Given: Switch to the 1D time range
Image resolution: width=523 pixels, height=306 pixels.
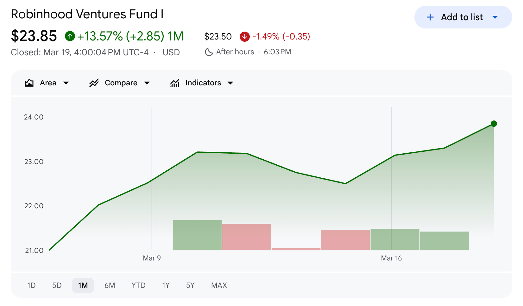Looking at the screenshot, I should [x=31, y=285].
